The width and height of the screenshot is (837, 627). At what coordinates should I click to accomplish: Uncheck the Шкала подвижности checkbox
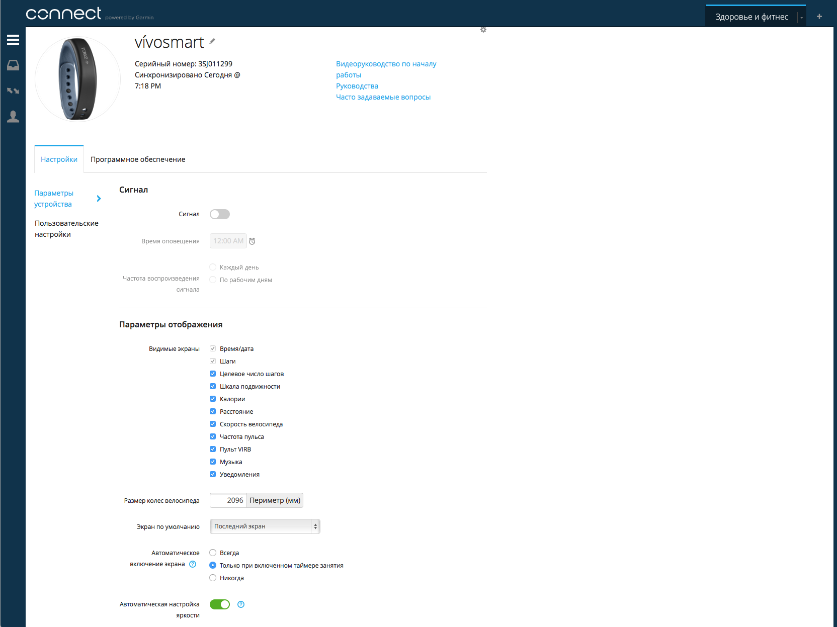pos(213,386)
